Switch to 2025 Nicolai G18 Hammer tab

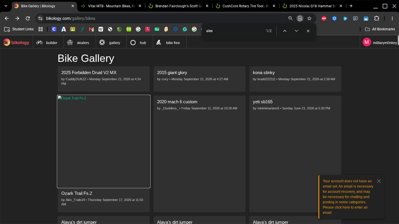(313, 6)
